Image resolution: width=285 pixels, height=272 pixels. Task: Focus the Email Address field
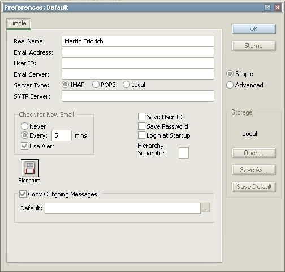(138, 52)
